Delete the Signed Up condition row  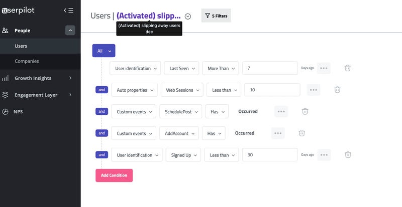pyautogui.click(x=347, y=155)
